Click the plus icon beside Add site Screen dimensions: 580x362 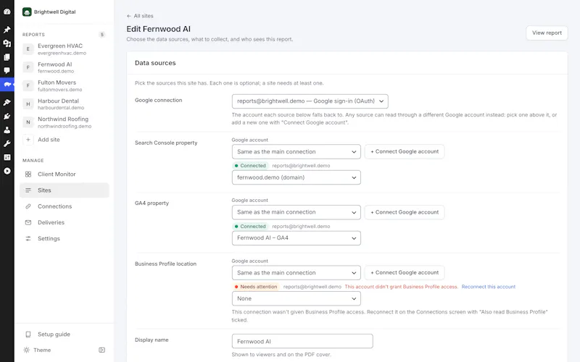28,140
